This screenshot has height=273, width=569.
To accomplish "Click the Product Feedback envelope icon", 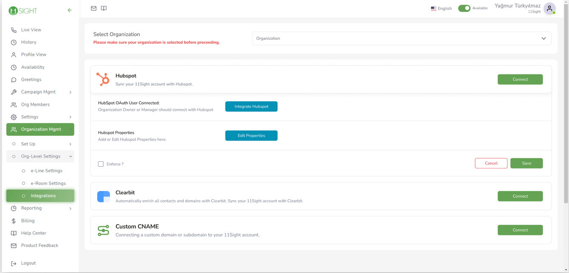I will pyautogui.click(x=14, y=245).
